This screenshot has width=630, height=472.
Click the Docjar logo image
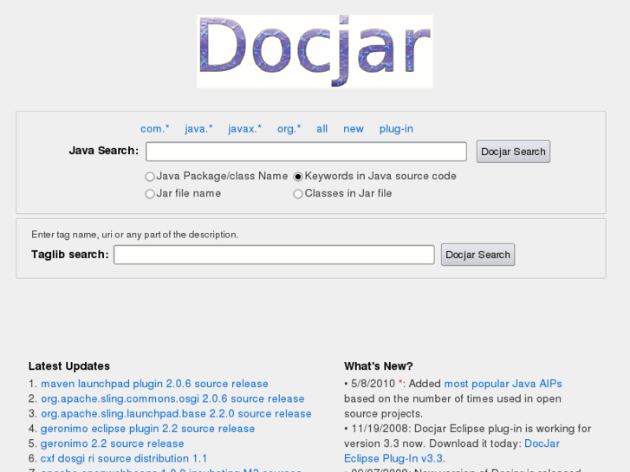coord(315,51)
